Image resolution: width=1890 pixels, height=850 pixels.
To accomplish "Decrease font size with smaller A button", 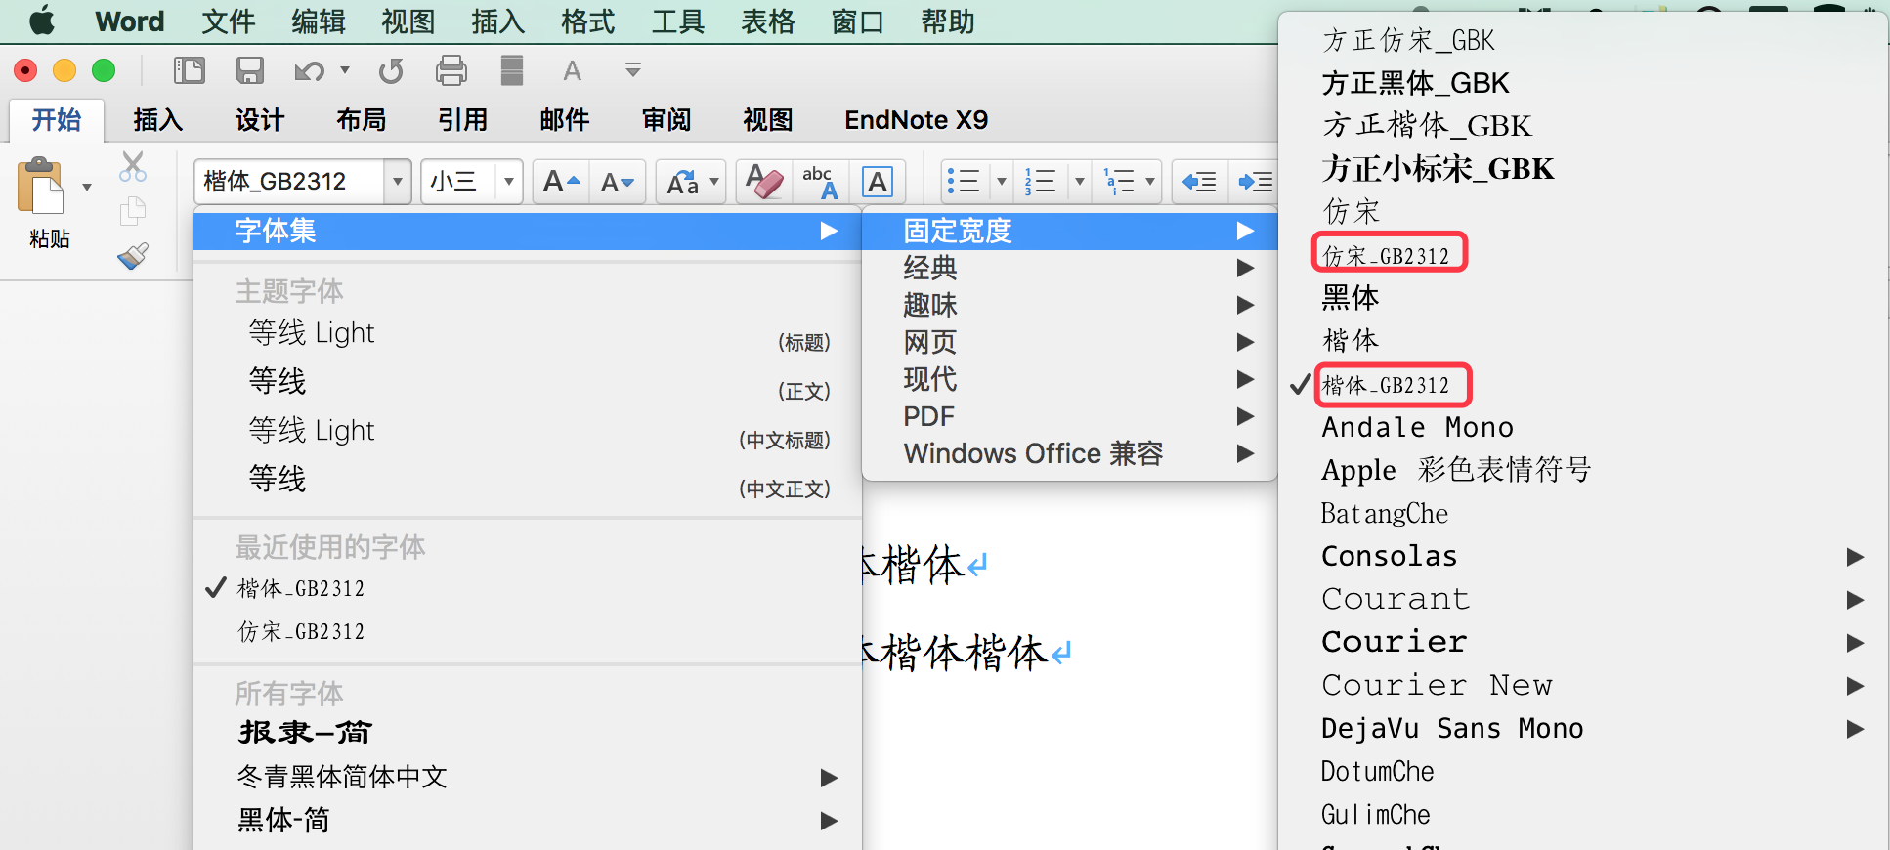I will pyautogui.click(x=618, y=182).
